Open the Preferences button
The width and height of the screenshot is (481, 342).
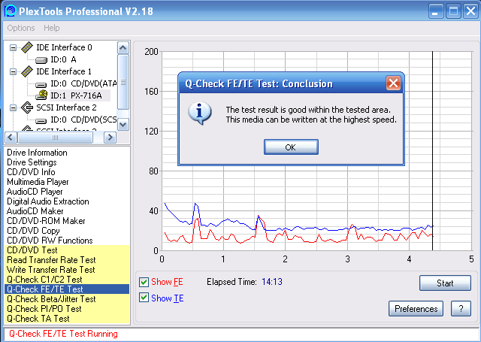click(x=416, y=309)
